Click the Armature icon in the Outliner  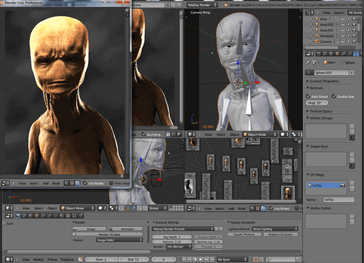point(317,36)
